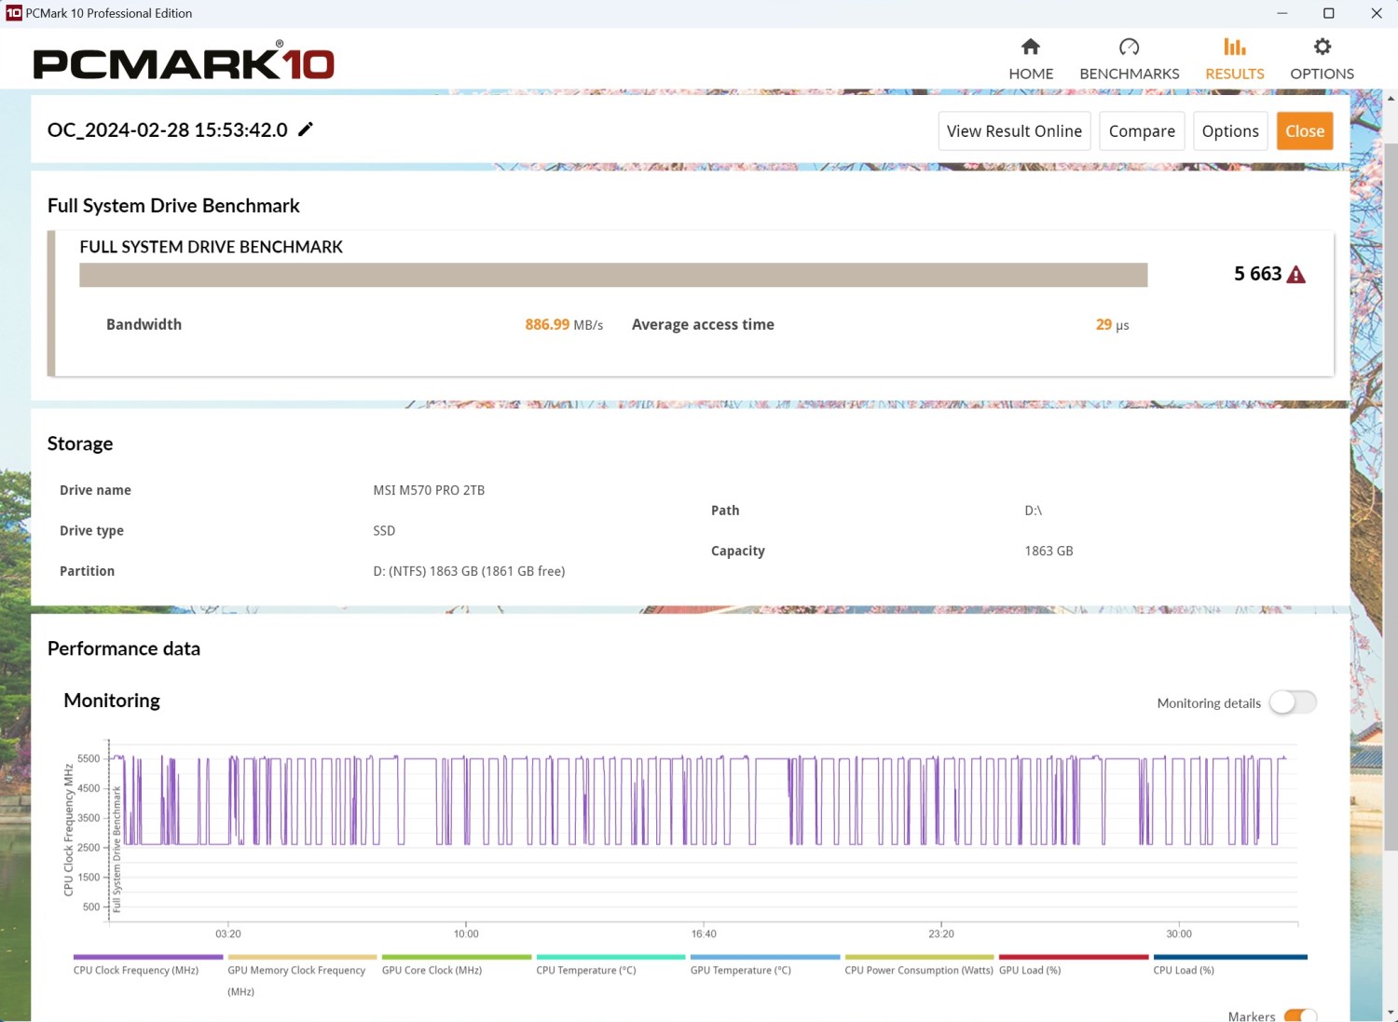Maximize the PCMark 10 window
The height and width of the screenshot is (1022, 1398).
pos(1329,13)
